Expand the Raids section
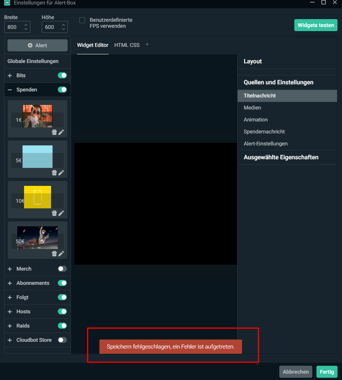 tap(10, 326)
